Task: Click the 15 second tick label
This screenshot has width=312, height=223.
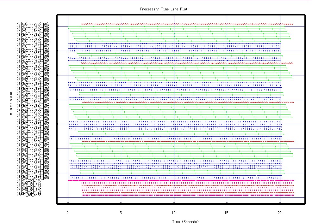Action: 227,213
